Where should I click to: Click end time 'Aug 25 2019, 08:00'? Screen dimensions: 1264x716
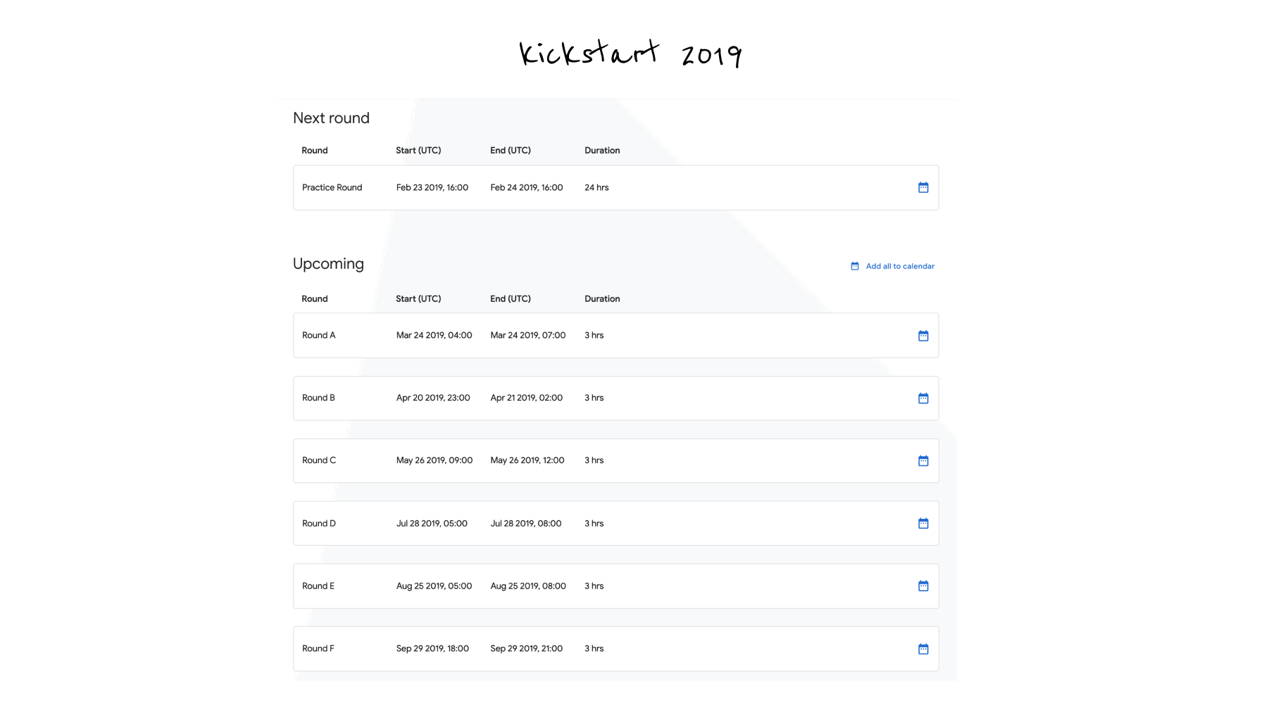[528, 586]
